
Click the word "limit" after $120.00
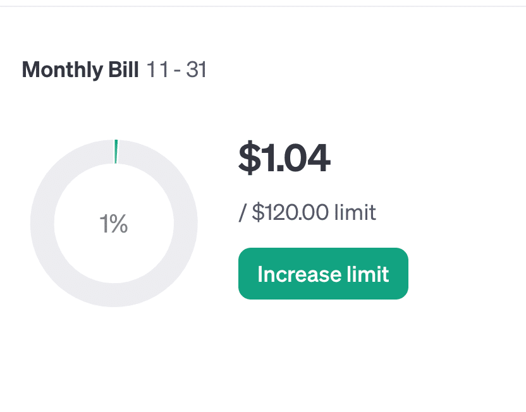coord(355,212)
